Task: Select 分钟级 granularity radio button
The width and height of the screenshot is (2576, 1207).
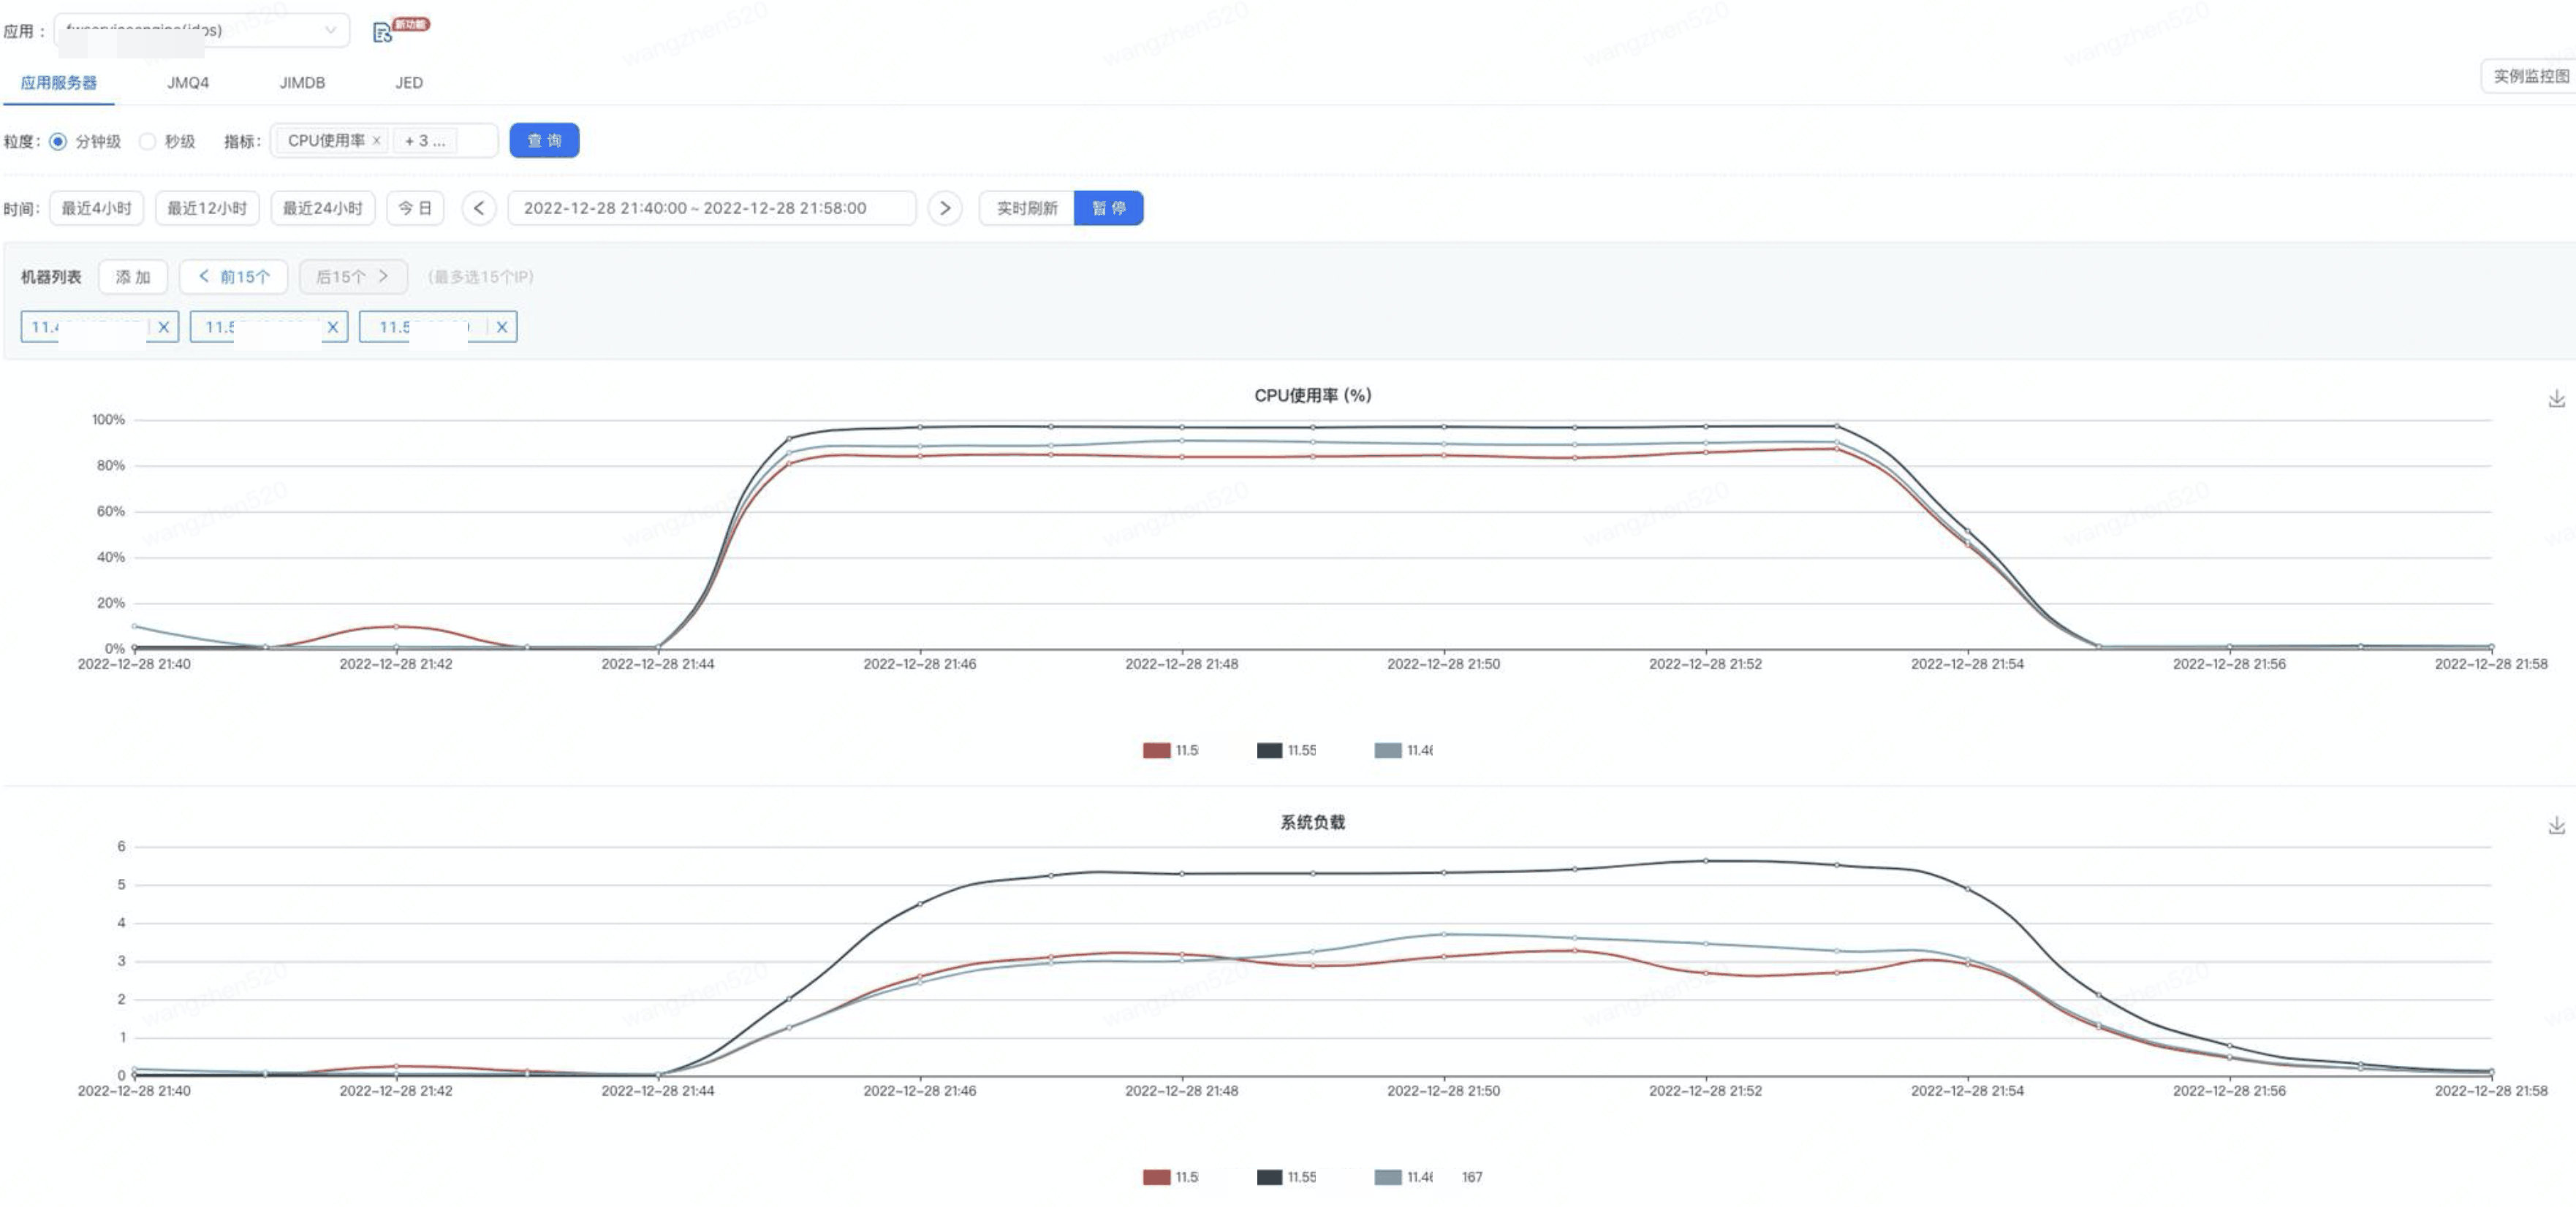Action: click(58, 141)
